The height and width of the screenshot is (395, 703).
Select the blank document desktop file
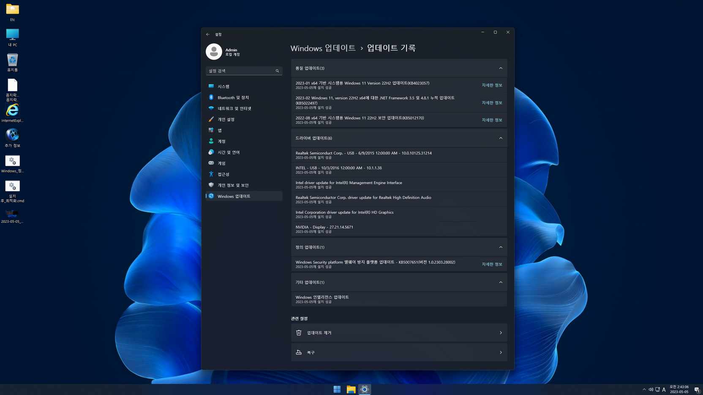[x=12, y=90]
